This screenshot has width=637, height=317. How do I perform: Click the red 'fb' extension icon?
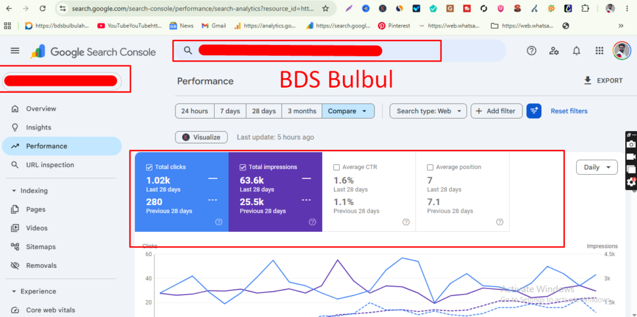(x=467, y=8)
